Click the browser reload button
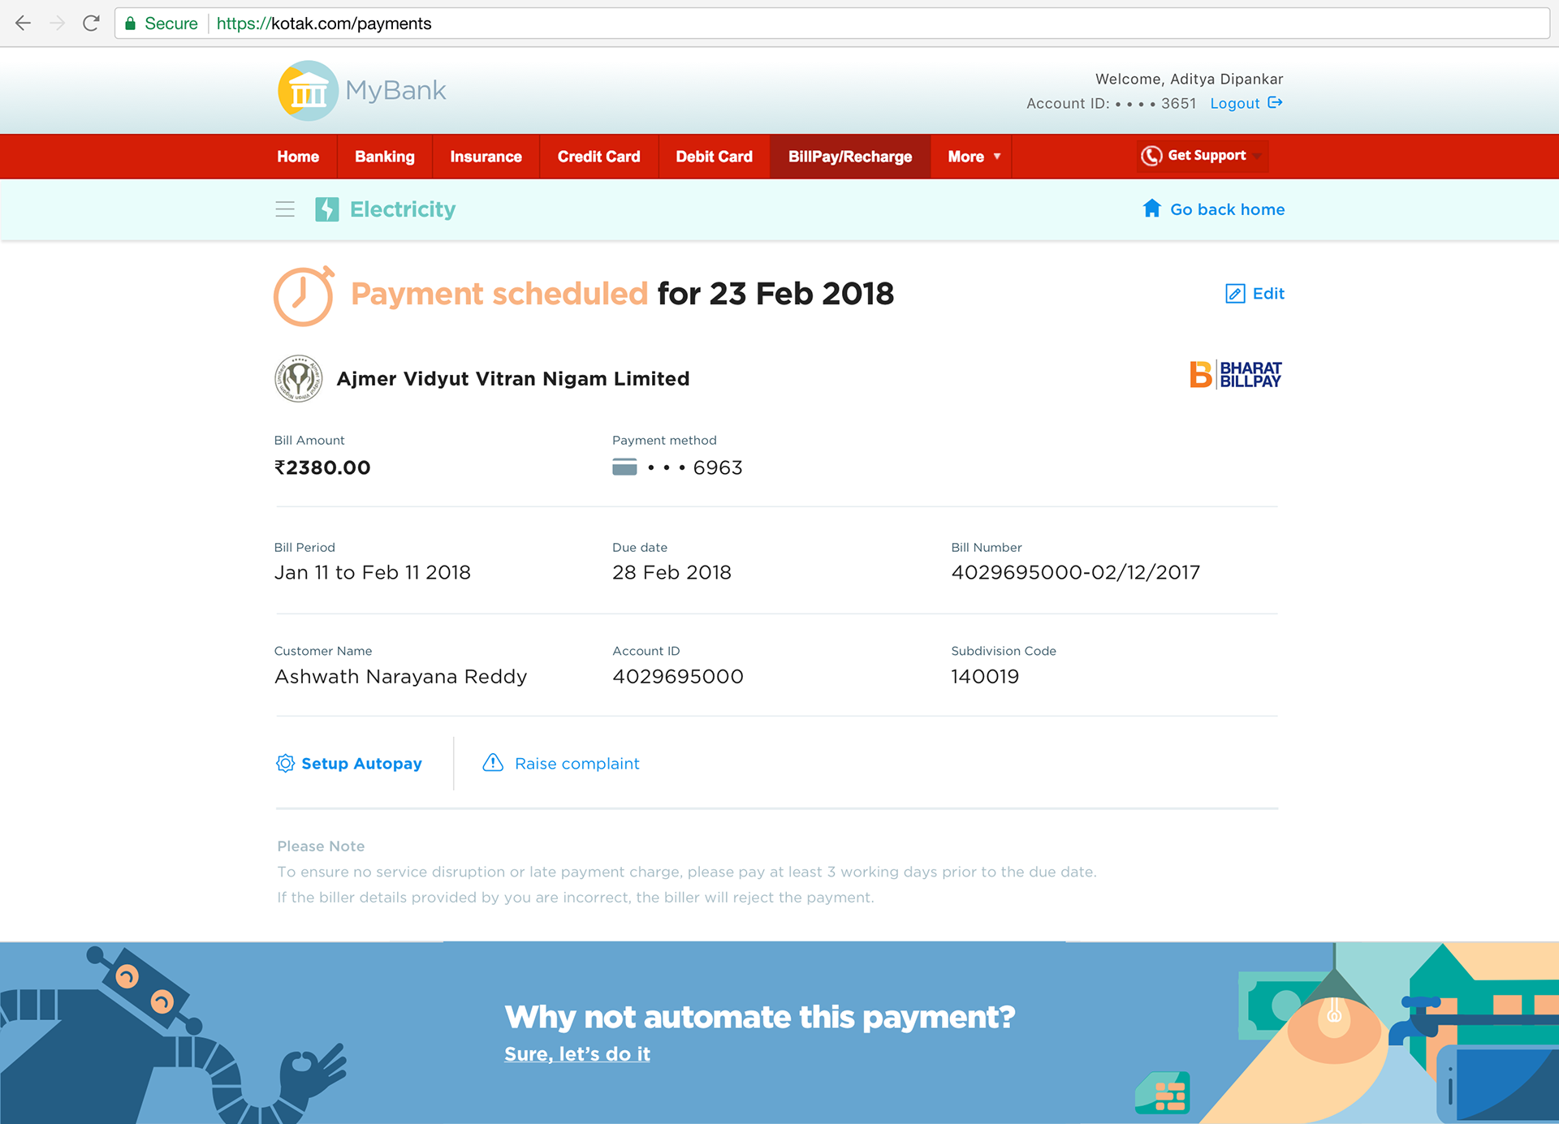The image size is (1559, 1124). (91, 23)
